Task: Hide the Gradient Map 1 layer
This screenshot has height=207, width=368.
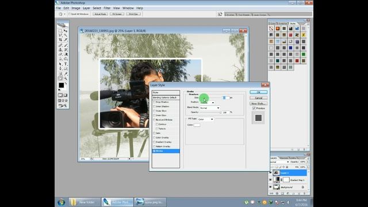Action: [x=270, y=180]
